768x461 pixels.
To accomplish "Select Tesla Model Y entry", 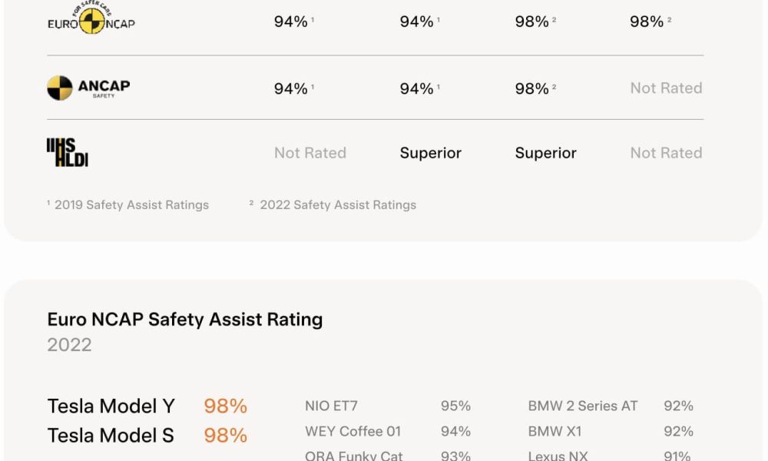I will [x=111, y=406].
